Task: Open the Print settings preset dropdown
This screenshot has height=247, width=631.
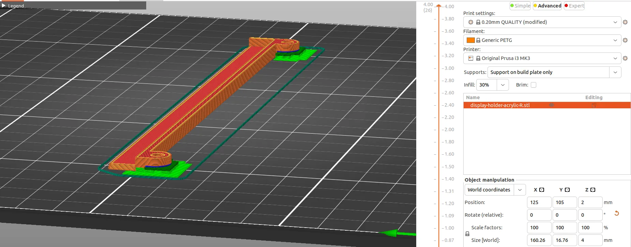Action: coord(542,22)
